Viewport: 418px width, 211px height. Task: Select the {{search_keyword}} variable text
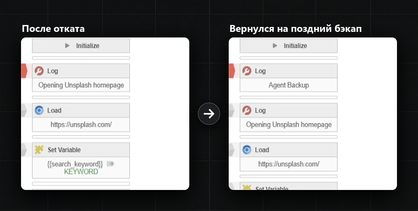click(x=75, y=164)
